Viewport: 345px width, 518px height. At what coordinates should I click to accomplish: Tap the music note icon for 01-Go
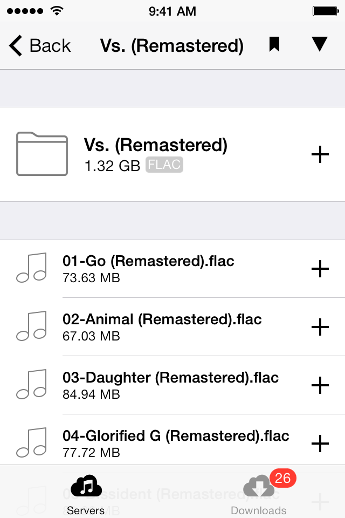[x=32, y=268]
